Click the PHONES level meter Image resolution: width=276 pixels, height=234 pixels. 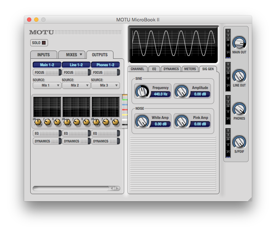(x=228, y=110)
